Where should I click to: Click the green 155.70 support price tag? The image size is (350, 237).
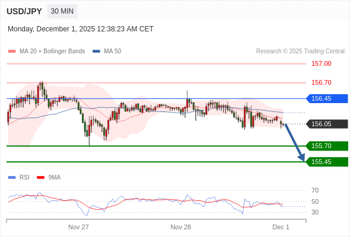point(327,146)
